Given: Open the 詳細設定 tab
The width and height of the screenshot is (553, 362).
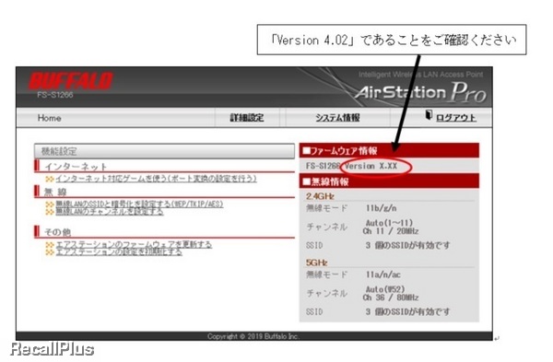Looking at the screenshot, I should pyautogui.click(x=247, y=118).
